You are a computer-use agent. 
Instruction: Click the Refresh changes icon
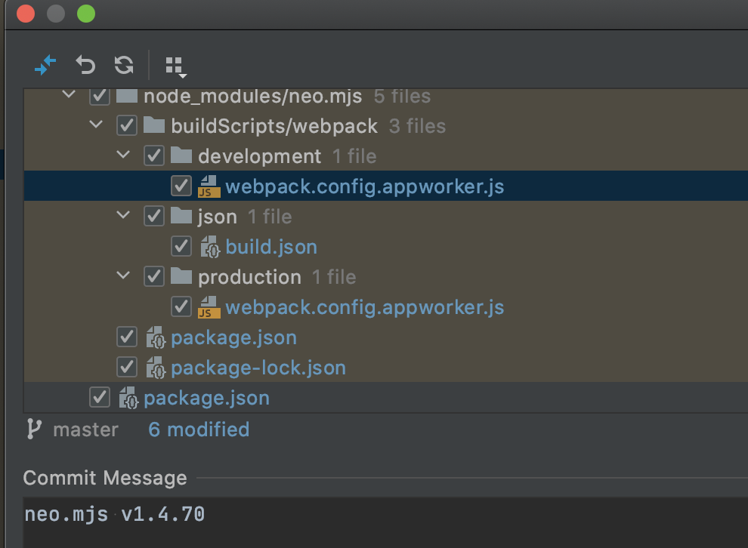(124, 65)
